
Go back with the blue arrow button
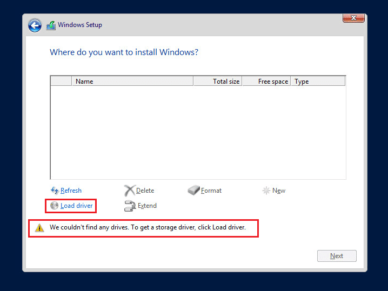pyautogui.click(x=35, y=25)
